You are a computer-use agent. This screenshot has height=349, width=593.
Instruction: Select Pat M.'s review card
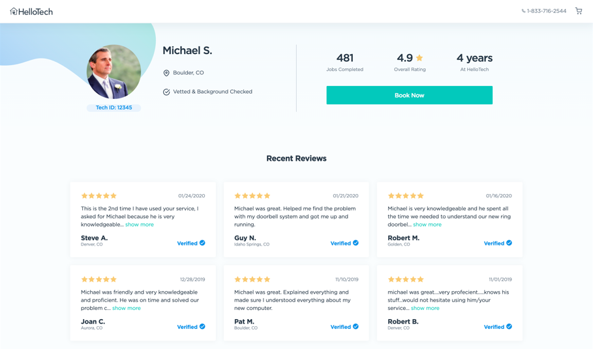296,303
